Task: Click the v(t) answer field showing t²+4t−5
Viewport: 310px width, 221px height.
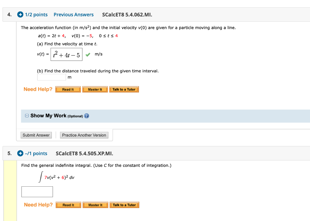Action: pos(66,55)
